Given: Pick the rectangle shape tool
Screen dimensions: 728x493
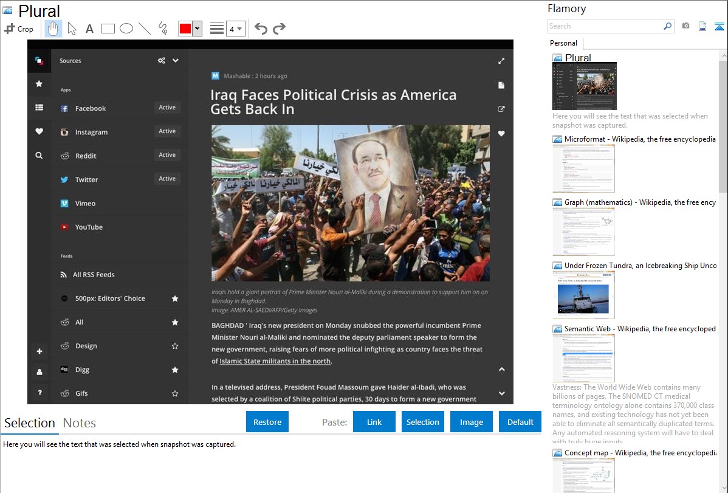Looking at the screenshot, I should 108,29.
